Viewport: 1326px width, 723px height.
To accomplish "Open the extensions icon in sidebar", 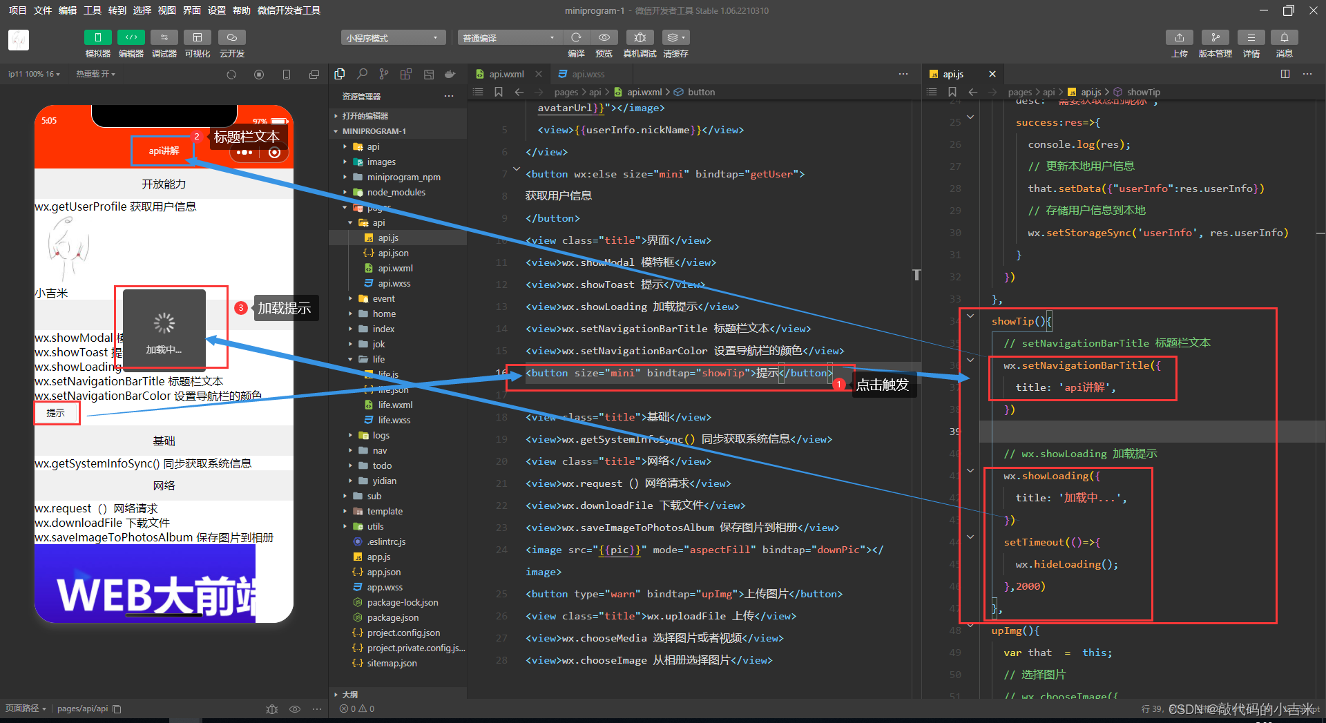I will 406,74.
